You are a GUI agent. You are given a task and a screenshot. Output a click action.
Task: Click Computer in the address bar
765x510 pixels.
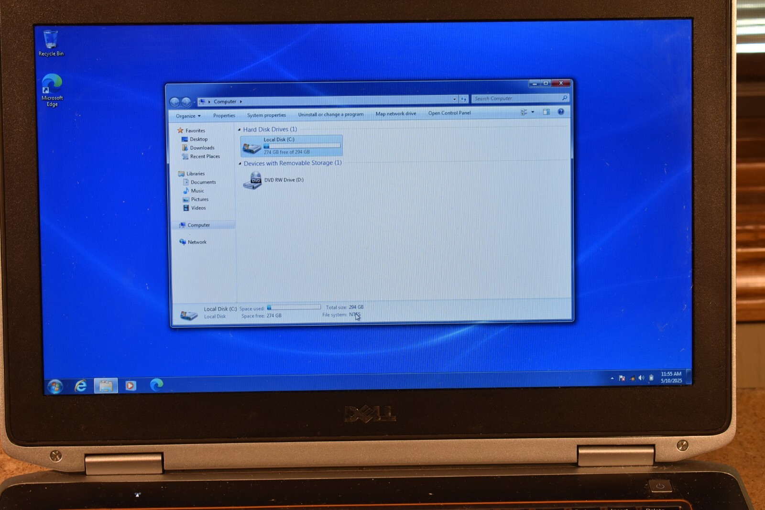click(x=225, y=102)
